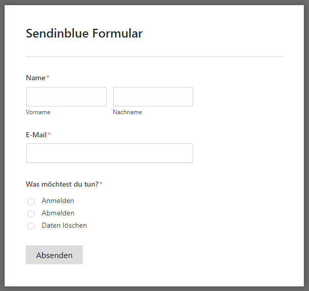Choose the Abmelden radio button

pyautogui.click(x=31, y=214)
